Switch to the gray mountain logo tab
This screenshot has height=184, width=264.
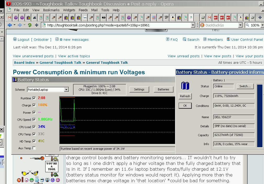tap(35, 18)
